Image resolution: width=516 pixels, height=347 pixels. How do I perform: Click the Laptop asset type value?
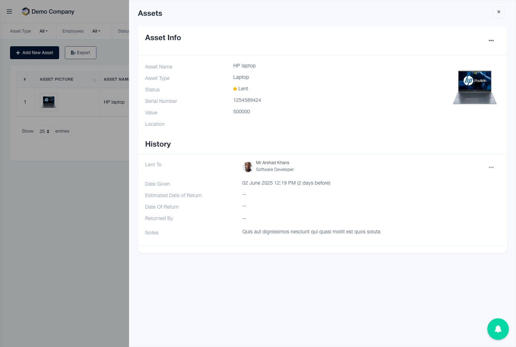pyautogui.click(x=241, y=77)
